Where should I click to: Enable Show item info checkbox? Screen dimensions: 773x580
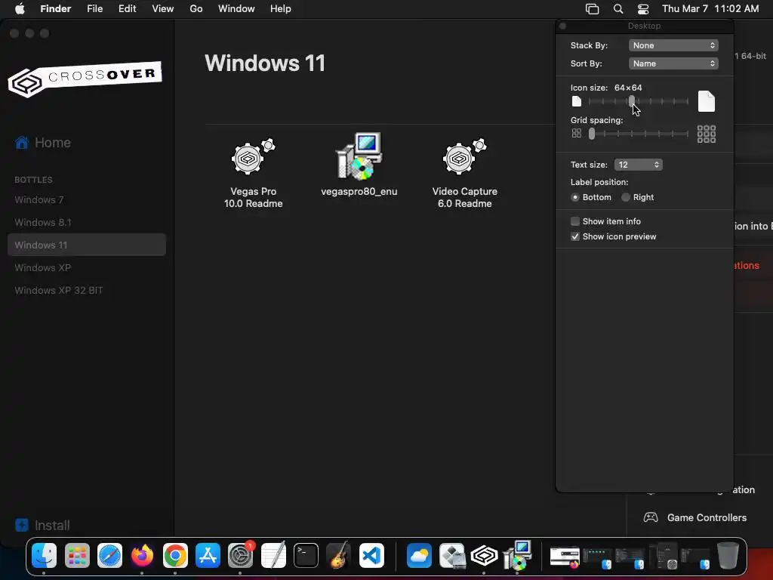[x=574, y=221]
